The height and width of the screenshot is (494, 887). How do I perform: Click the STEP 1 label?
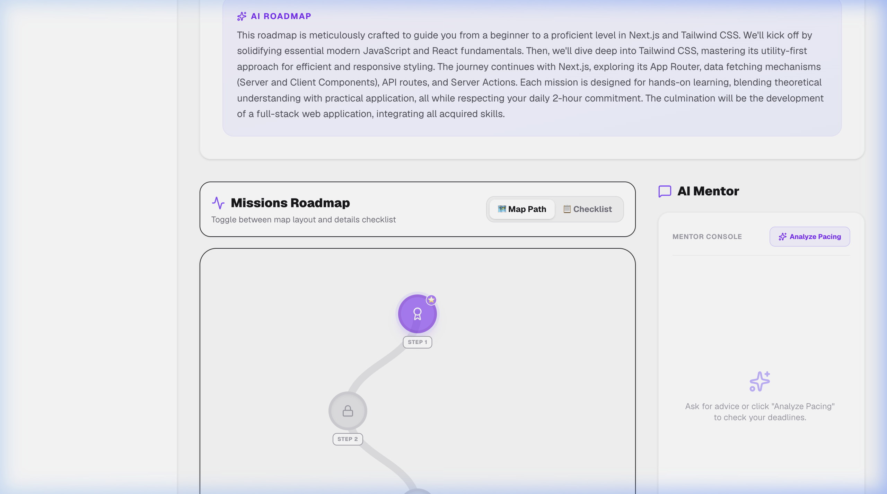click(x=418, y=342)
